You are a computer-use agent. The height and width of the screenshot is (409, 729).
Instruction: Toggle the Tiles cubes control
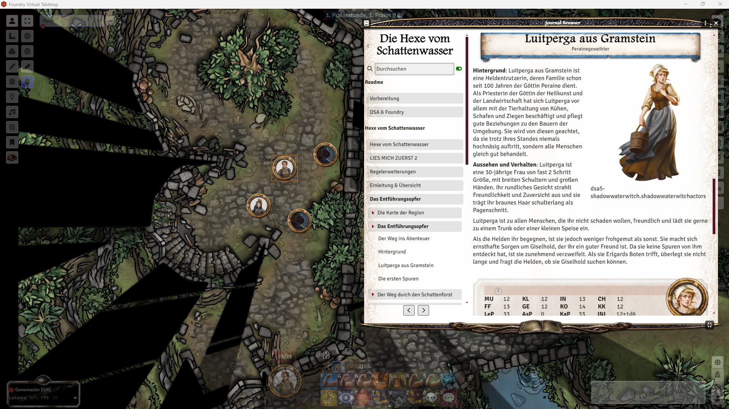click(12, 51)
